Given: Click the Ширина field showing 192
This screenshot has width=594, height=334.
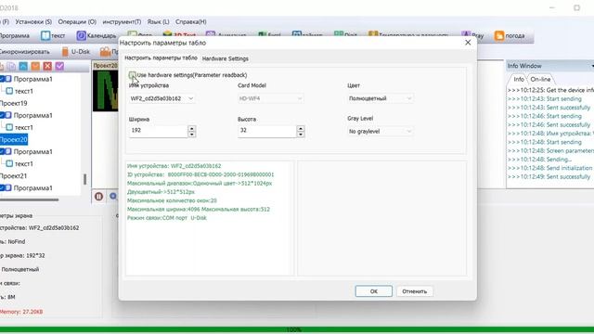Looking at the screenshot, I should (158, 131).
